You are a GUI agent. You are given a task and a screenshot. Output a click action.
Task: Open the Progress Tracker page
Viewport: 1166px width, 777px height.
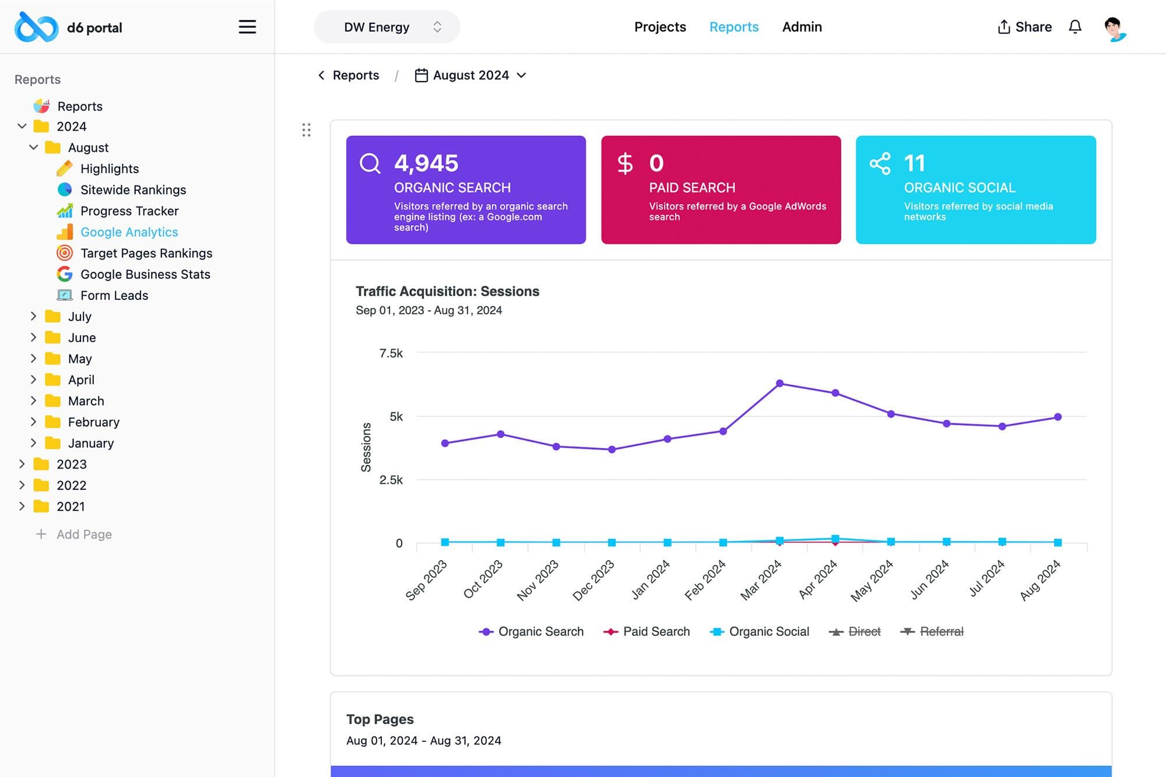coord(129,211)
